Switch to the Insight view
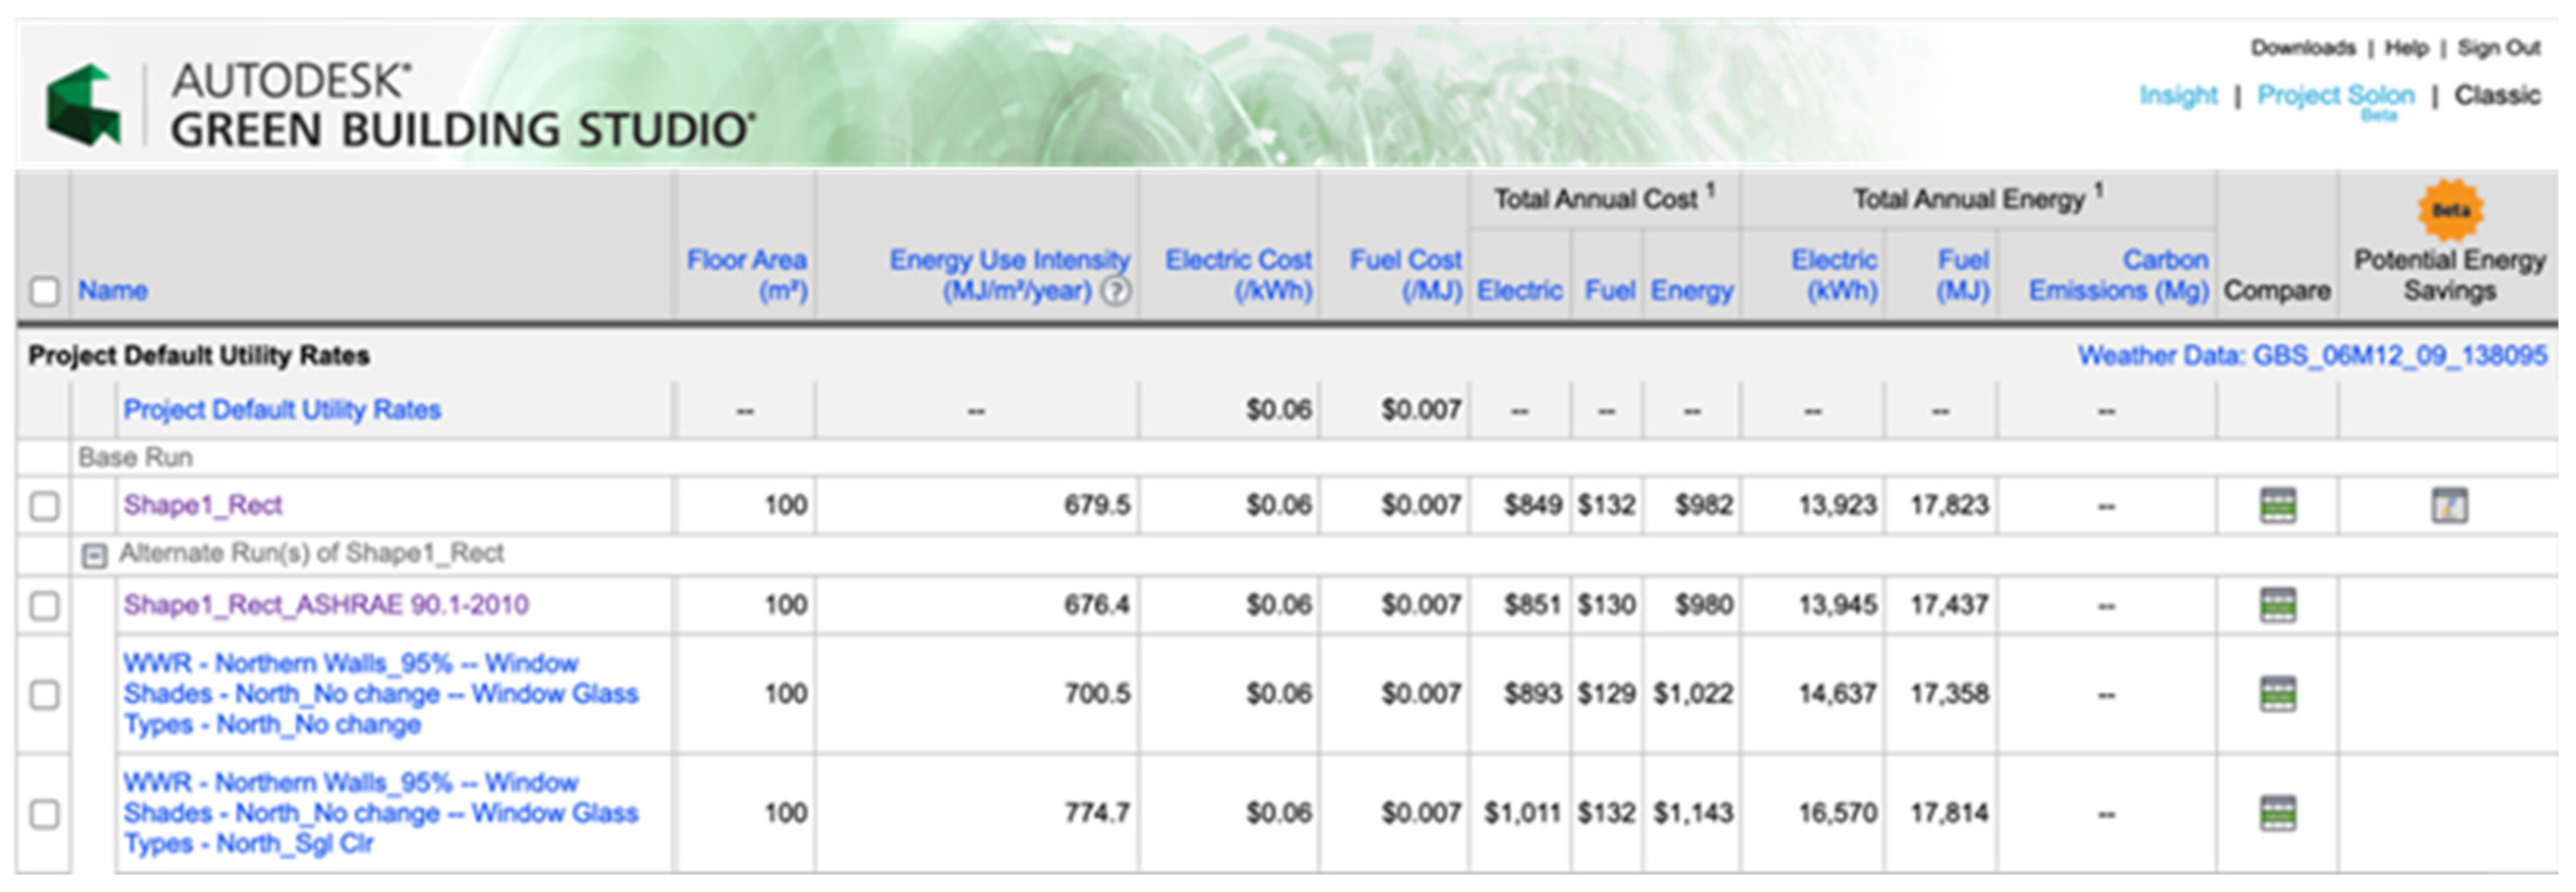The height and width of the screenshot is (892, 2576). point(2178,96)
